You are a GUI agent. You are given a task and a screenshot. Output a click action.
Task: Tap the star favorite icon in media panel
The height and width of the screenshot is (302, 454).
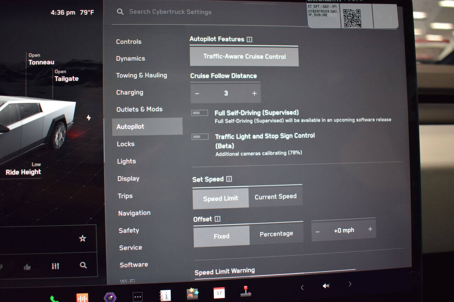click(83, 238)
